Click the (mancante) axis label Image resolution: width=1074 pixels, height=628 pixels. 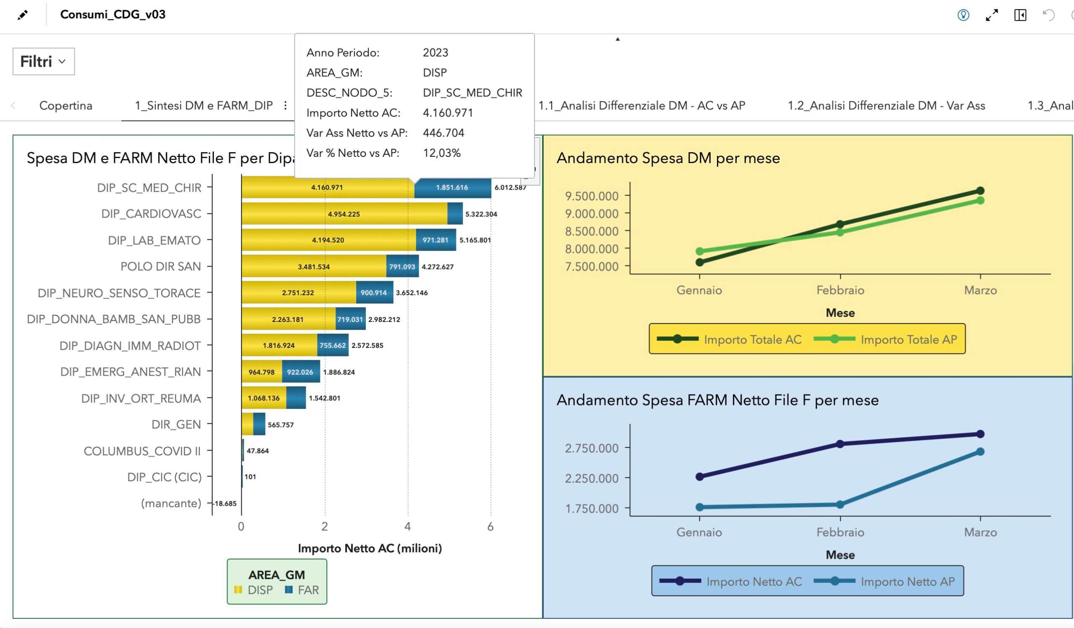click(171, 503)
